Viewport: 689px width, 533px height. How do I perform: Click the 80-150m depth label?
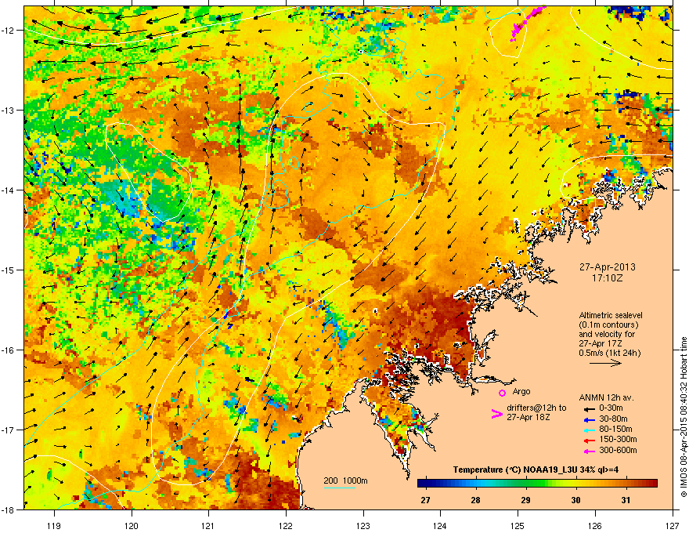[615, 429]
